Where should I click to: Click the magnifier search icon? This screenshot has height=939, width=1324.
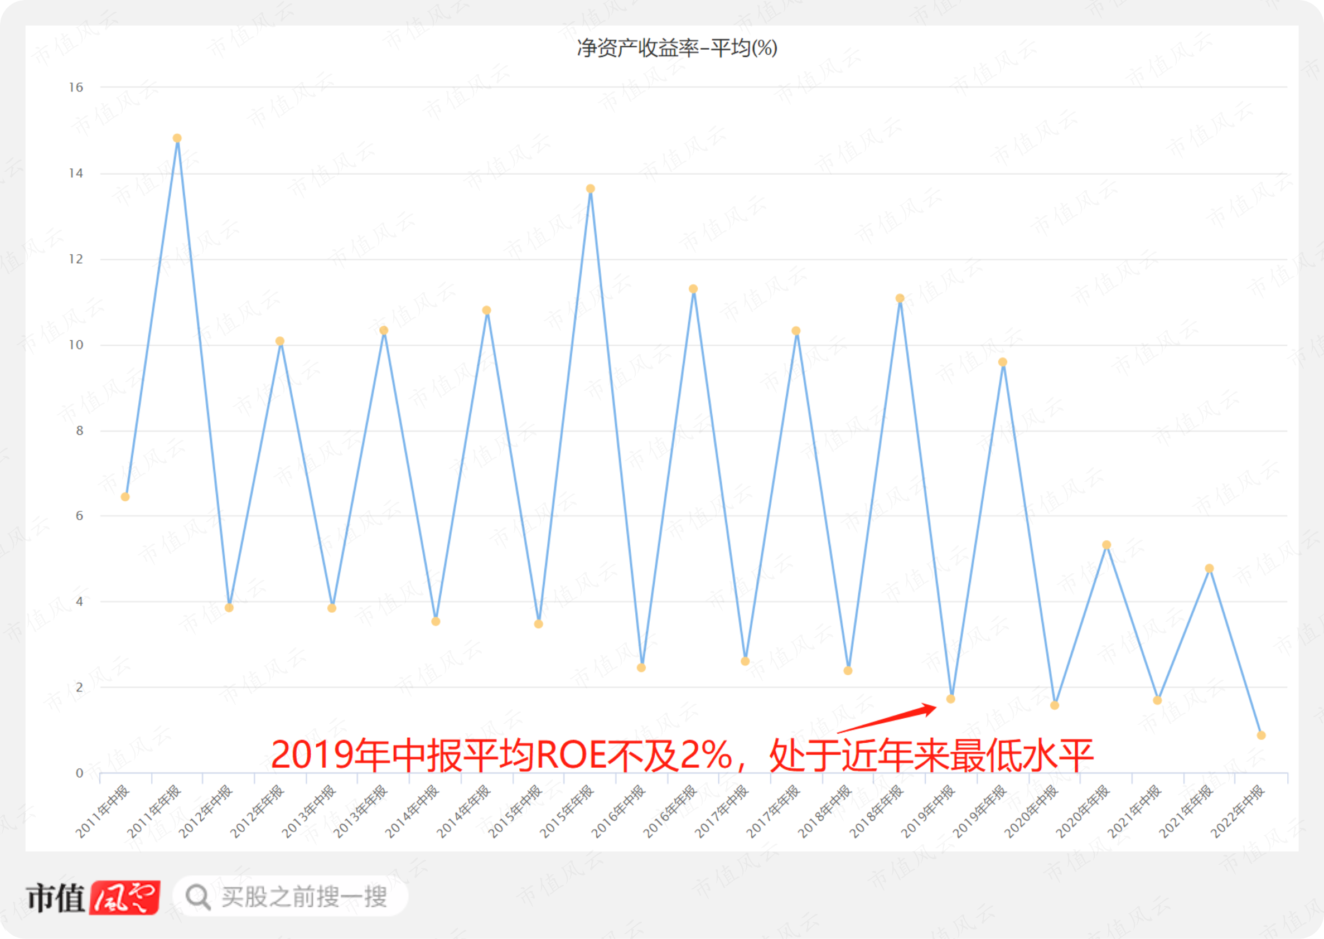pyautogui.click(x=198, y=897)
